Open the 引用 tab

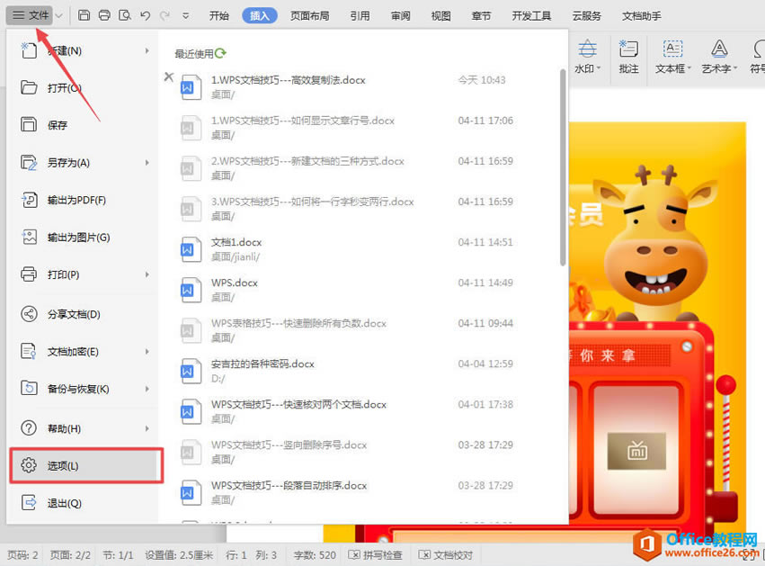pyautogui.click(x=360, y=15)
